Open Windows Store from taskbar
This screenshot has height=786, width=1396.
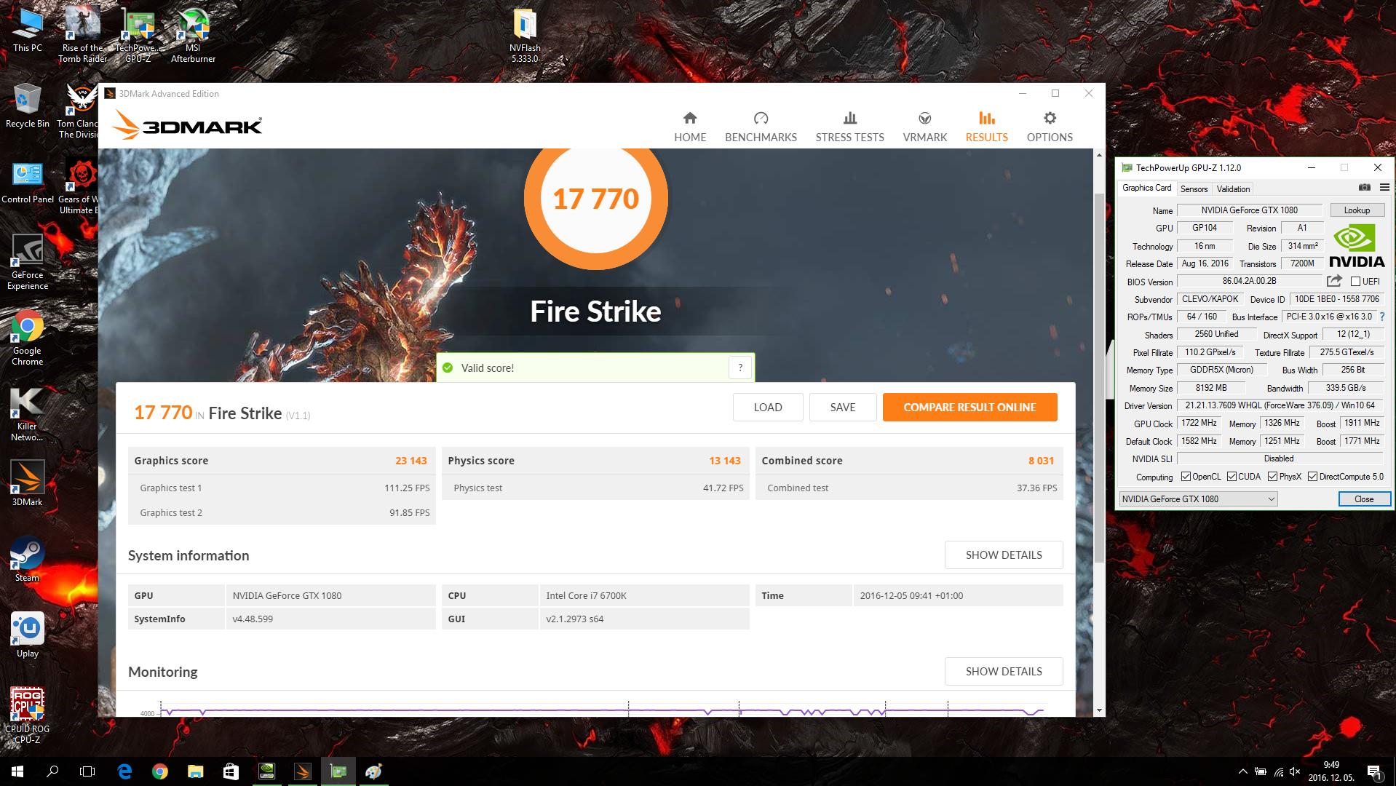click(x=231, y=771)
